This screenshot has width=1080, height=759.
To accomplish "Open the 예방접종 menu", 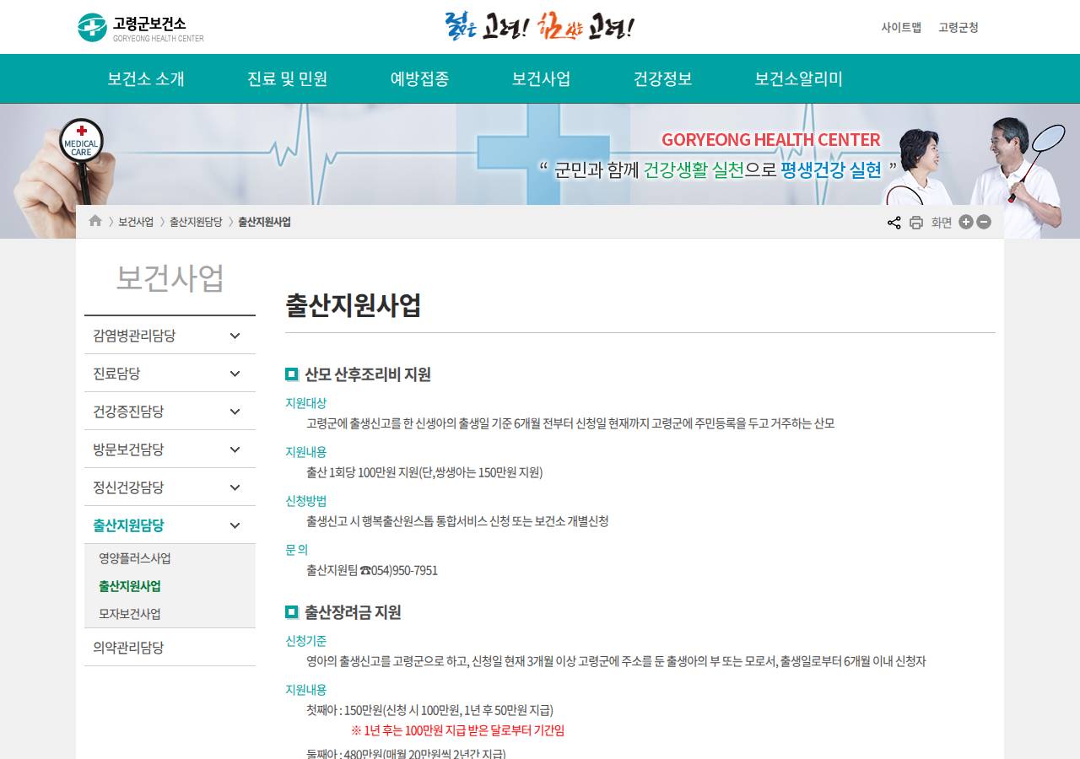I will coord(419,78).
